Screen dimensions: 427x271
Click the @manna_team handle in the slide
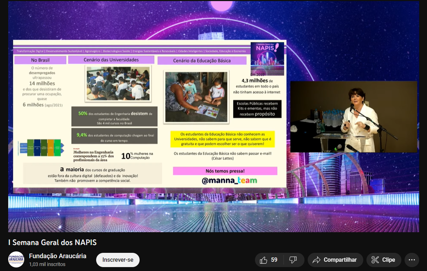(x=229, y=181)
